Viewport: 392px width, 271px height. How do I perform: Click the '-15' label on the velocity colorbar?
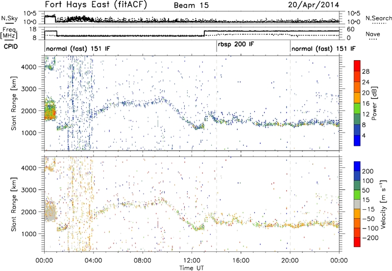[x=368, y=209]
